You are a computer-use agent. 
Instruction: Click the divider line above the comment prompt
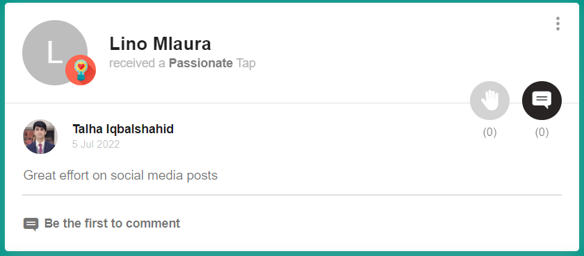pyautogui.click(x=291, y=195)
